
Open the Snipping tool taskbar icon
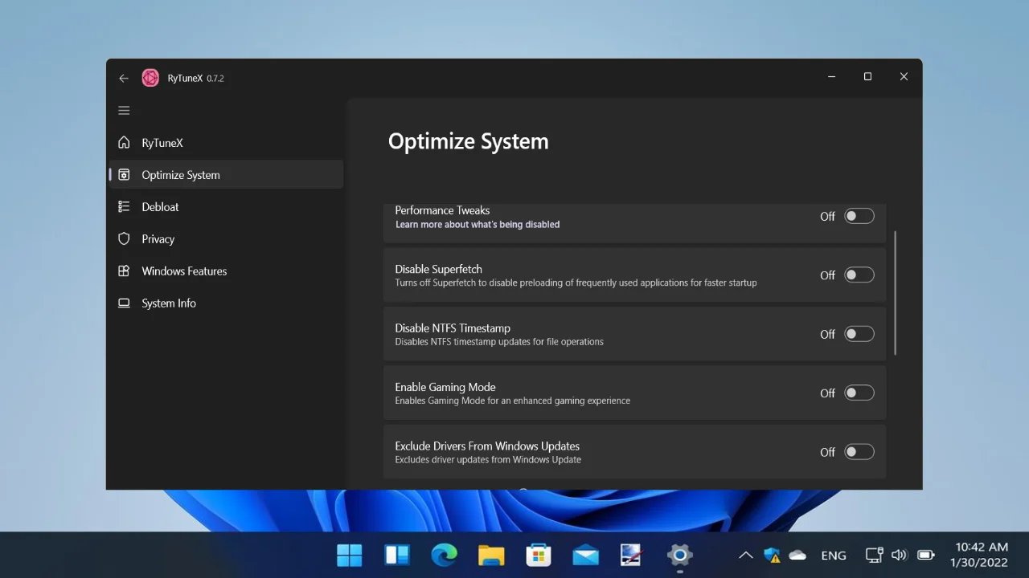[x=632, y=555]
